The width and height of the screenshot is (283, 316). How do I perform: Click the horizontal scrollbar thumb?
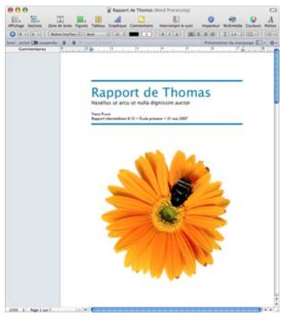176,310
